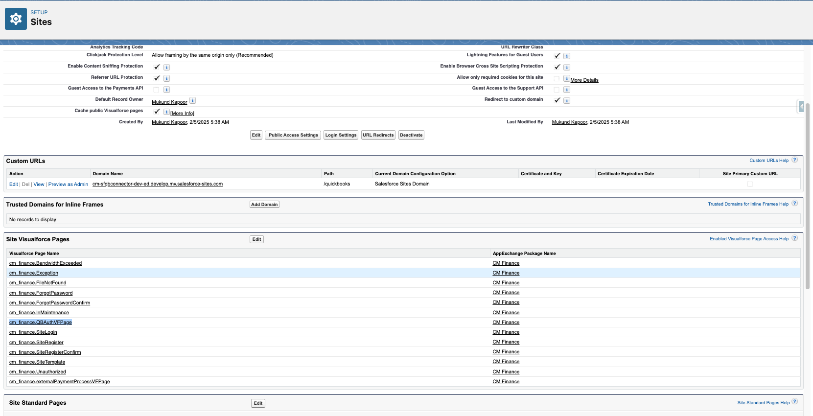
Task: Toggle Allow only required cookies checkbox
Action: (557, 79)
